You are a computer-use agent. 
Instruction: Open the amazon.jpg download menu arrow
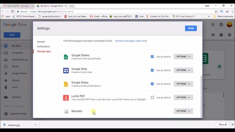point(35,125)
